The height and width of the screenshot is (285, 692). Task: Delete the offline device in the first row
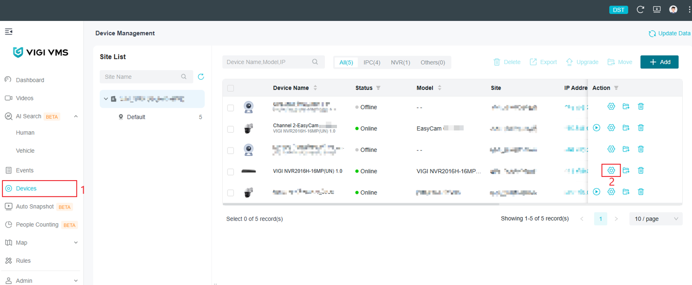click(641, 106)
